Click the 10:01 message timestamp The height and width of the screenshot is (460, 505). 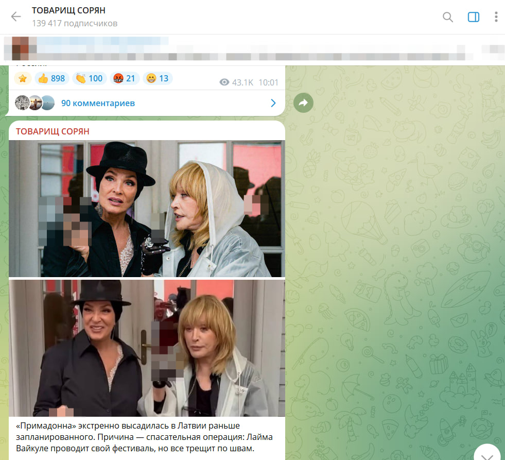coord(268,82)
